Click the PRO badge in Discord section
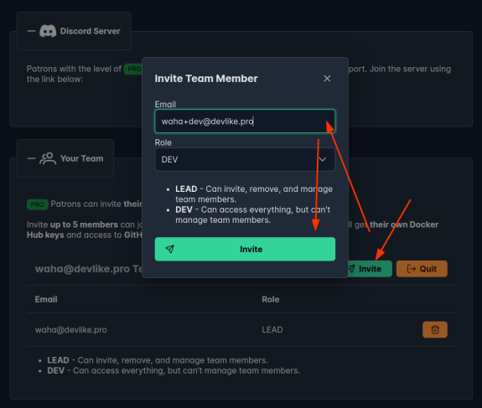 pos(133,69)
